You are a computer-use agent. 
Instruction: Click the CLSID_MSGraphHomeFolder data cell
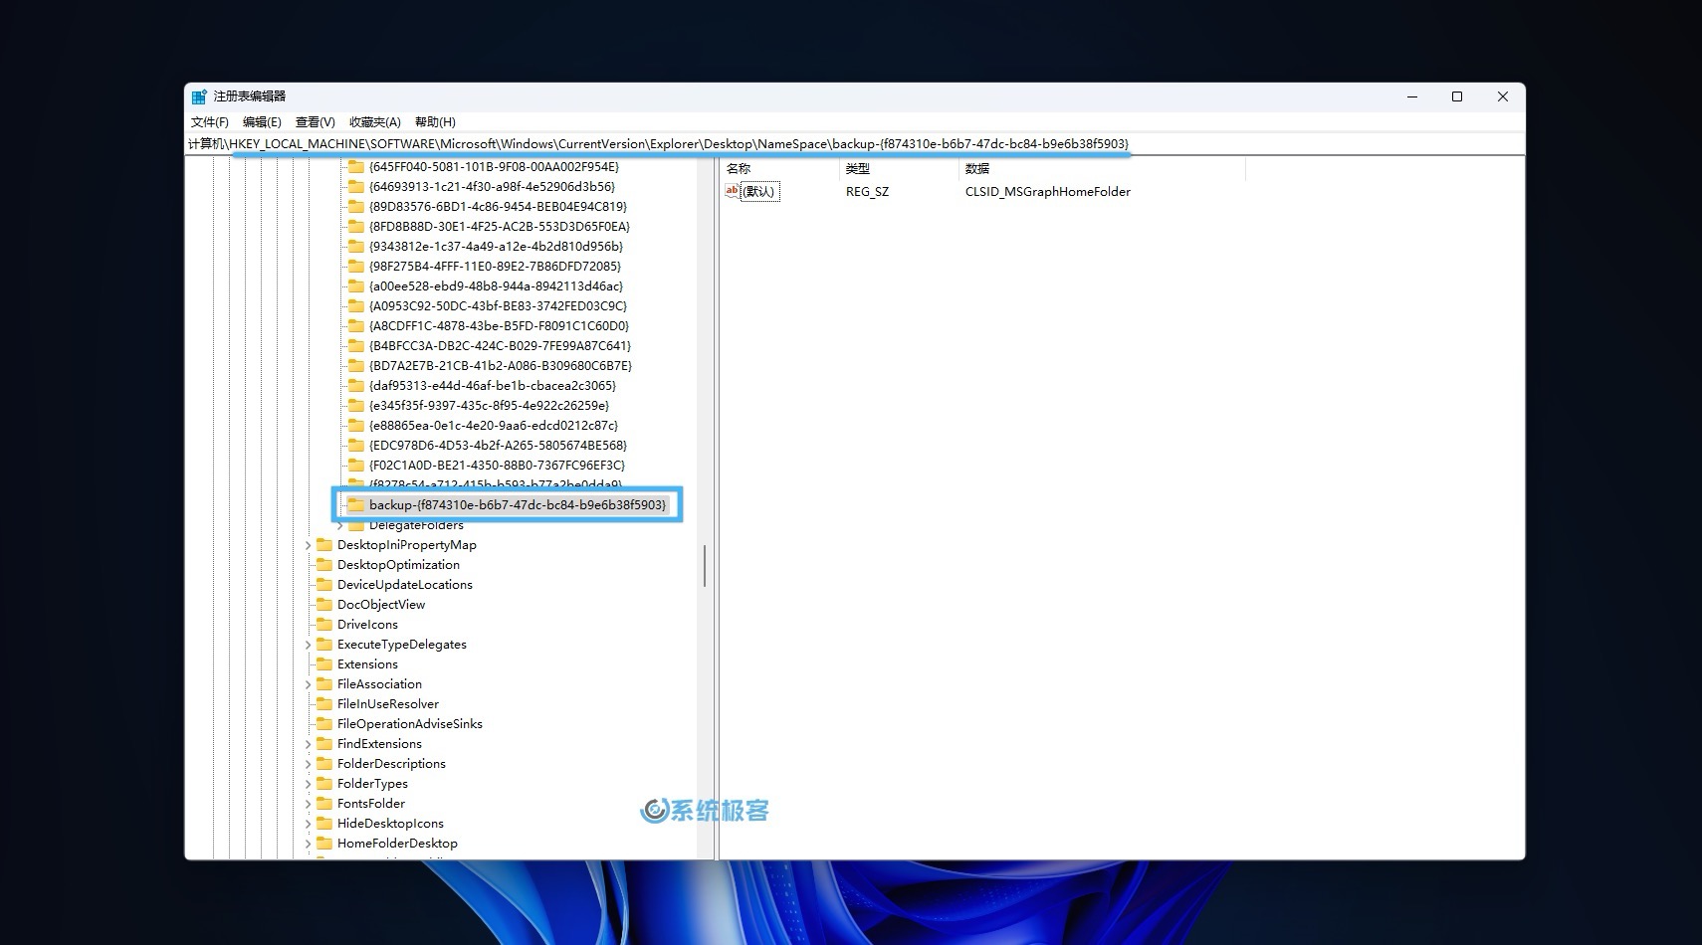(1048, 192)
